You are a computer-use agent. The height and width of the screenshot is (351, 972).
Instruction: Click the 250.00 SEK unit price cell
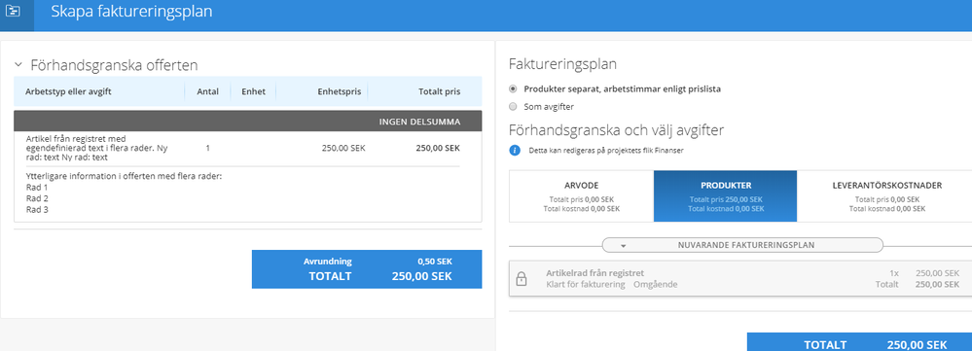pyautogui.click(x=343, y=148)
